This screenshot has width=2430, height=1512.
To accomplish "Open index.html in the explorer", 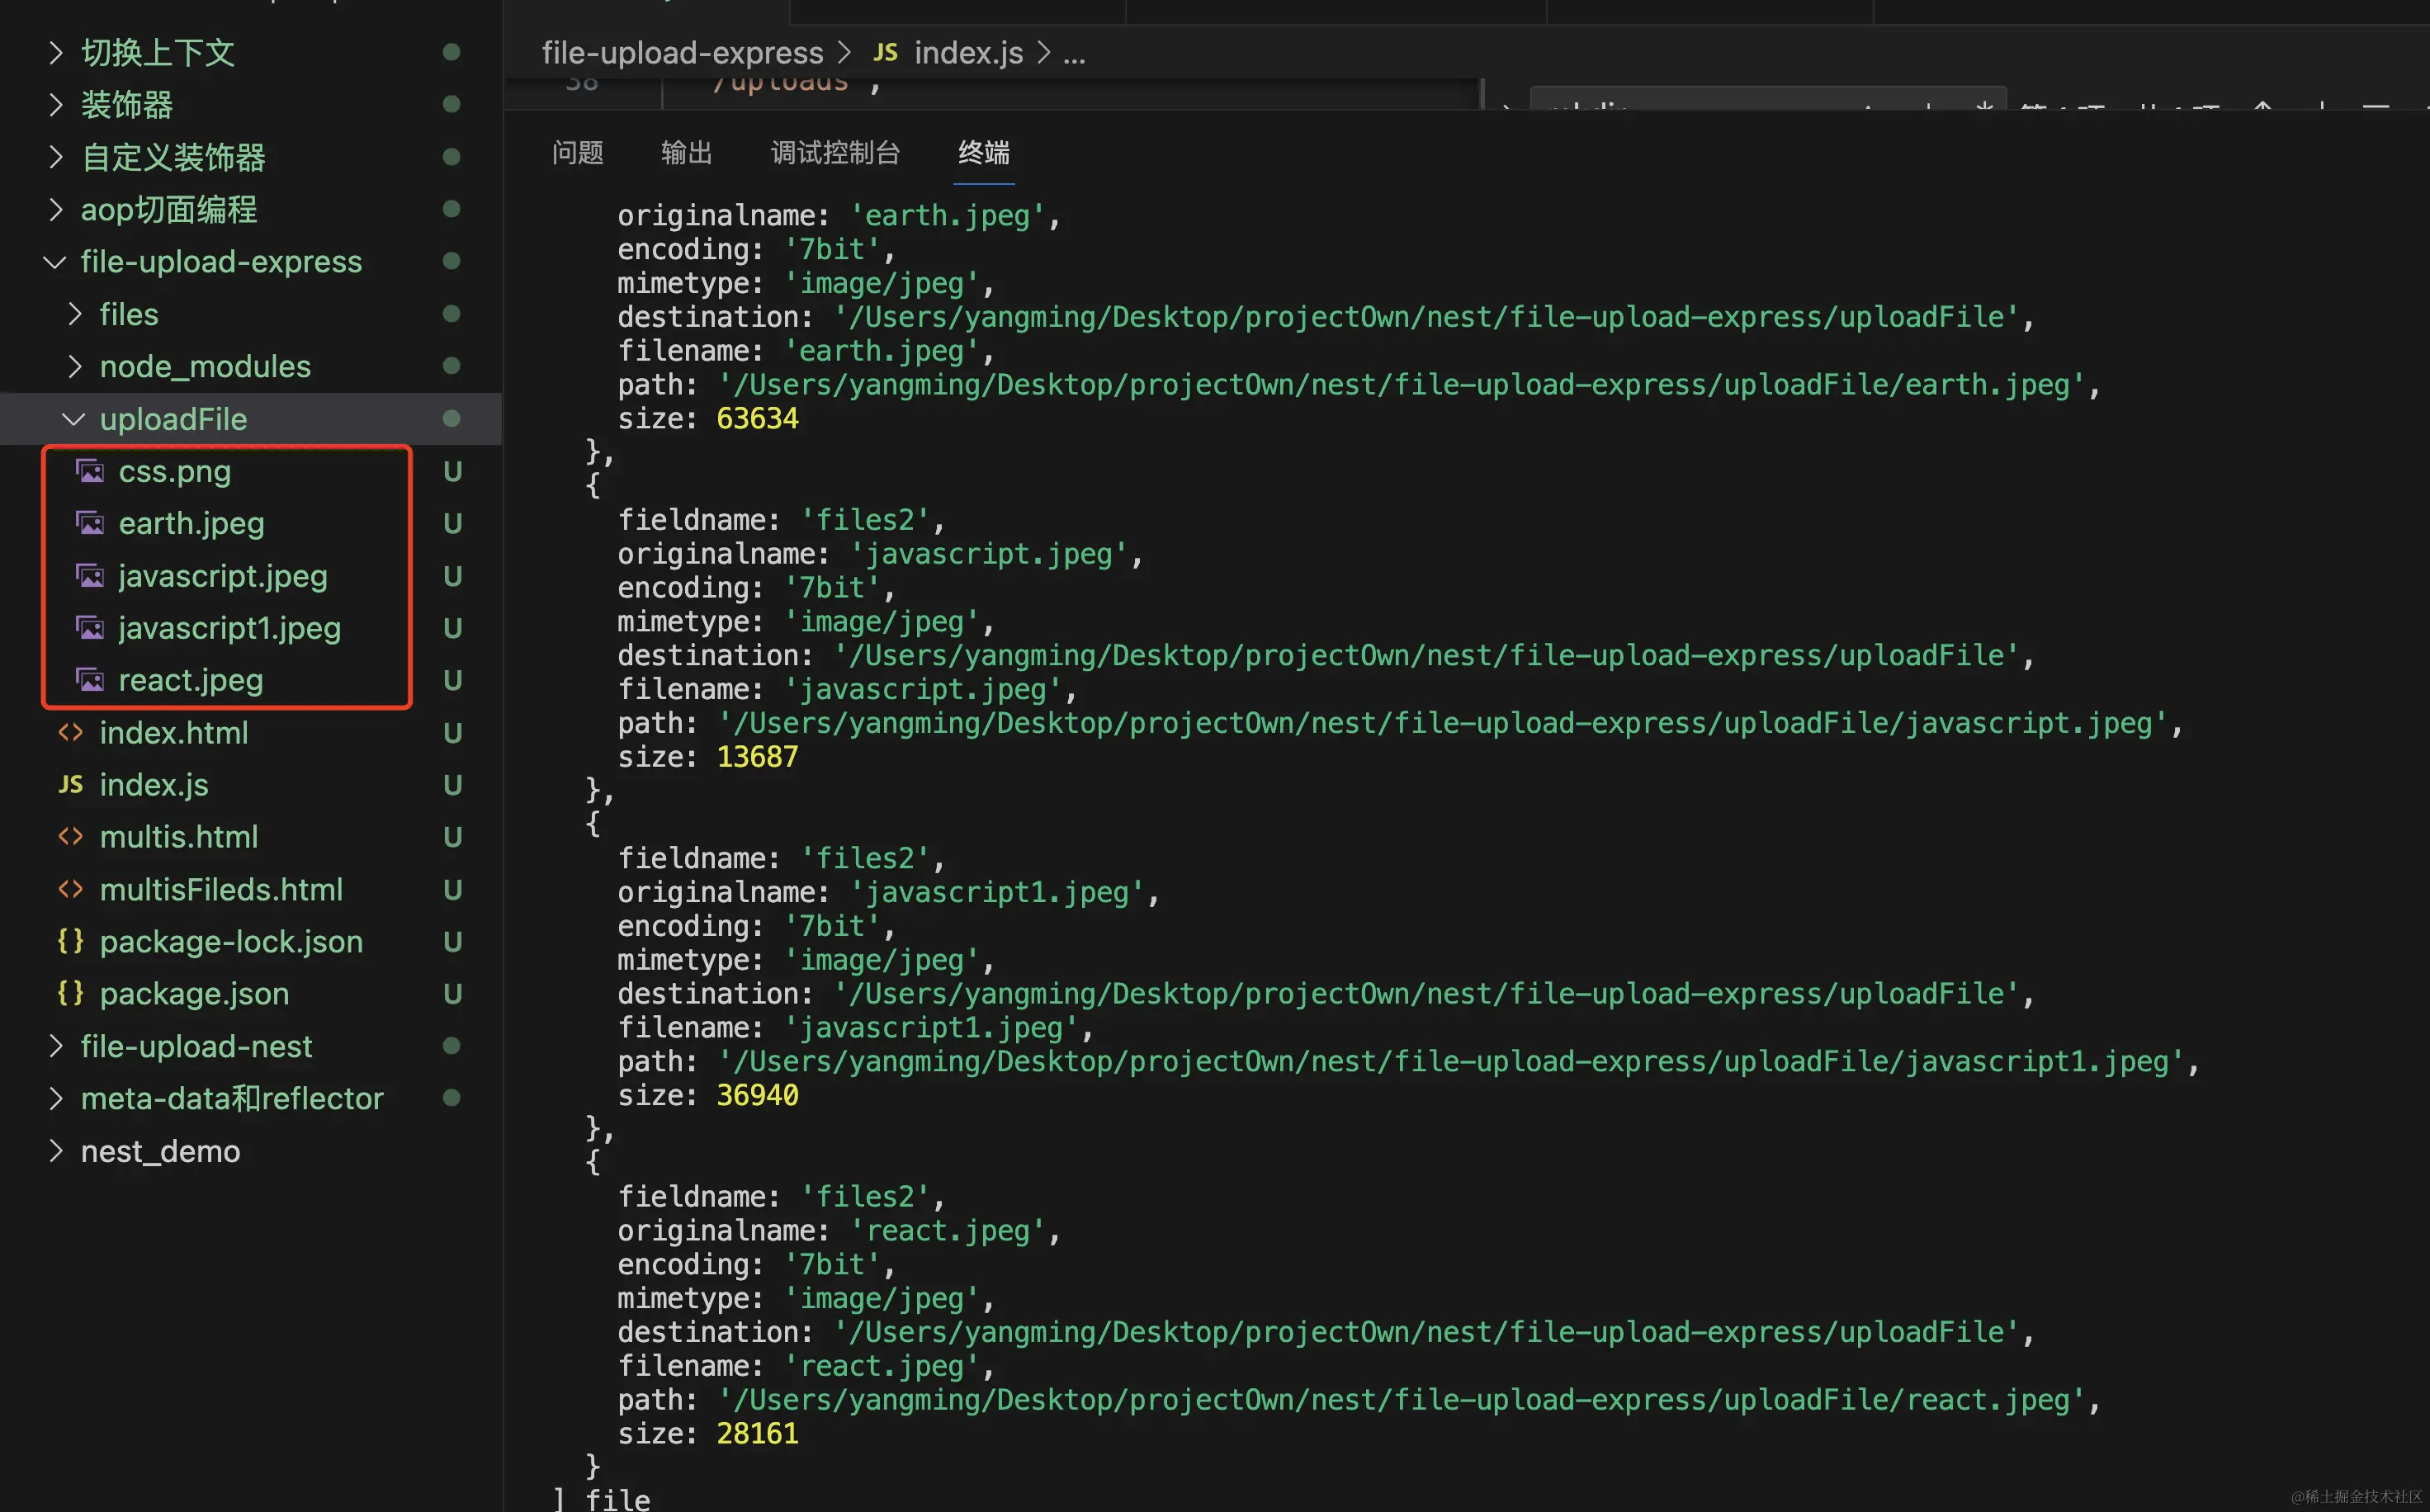I will (x=174, y=732).
